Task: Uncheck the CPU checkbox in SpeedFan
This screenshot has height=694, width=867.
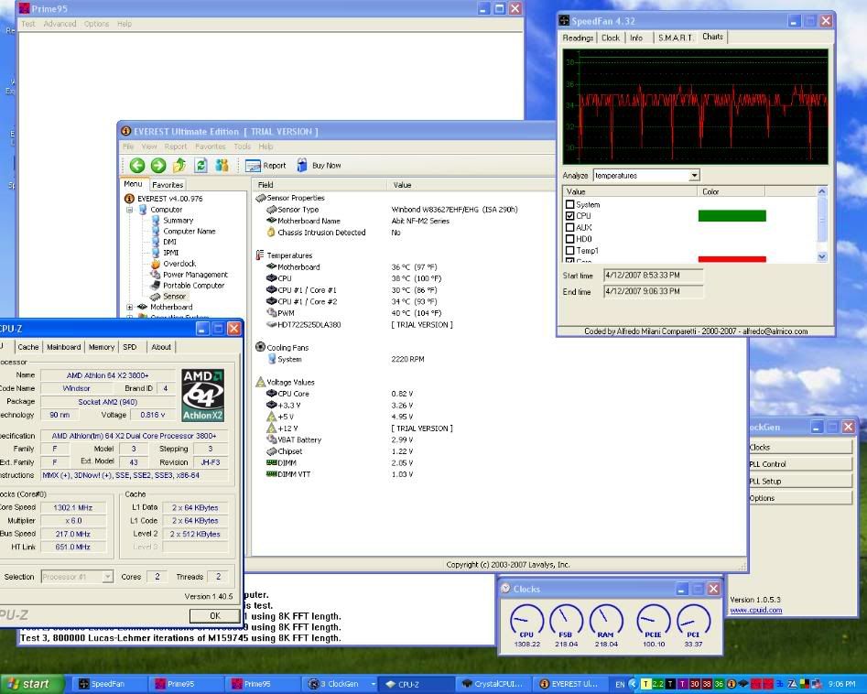Action: [x=570, y=216]
